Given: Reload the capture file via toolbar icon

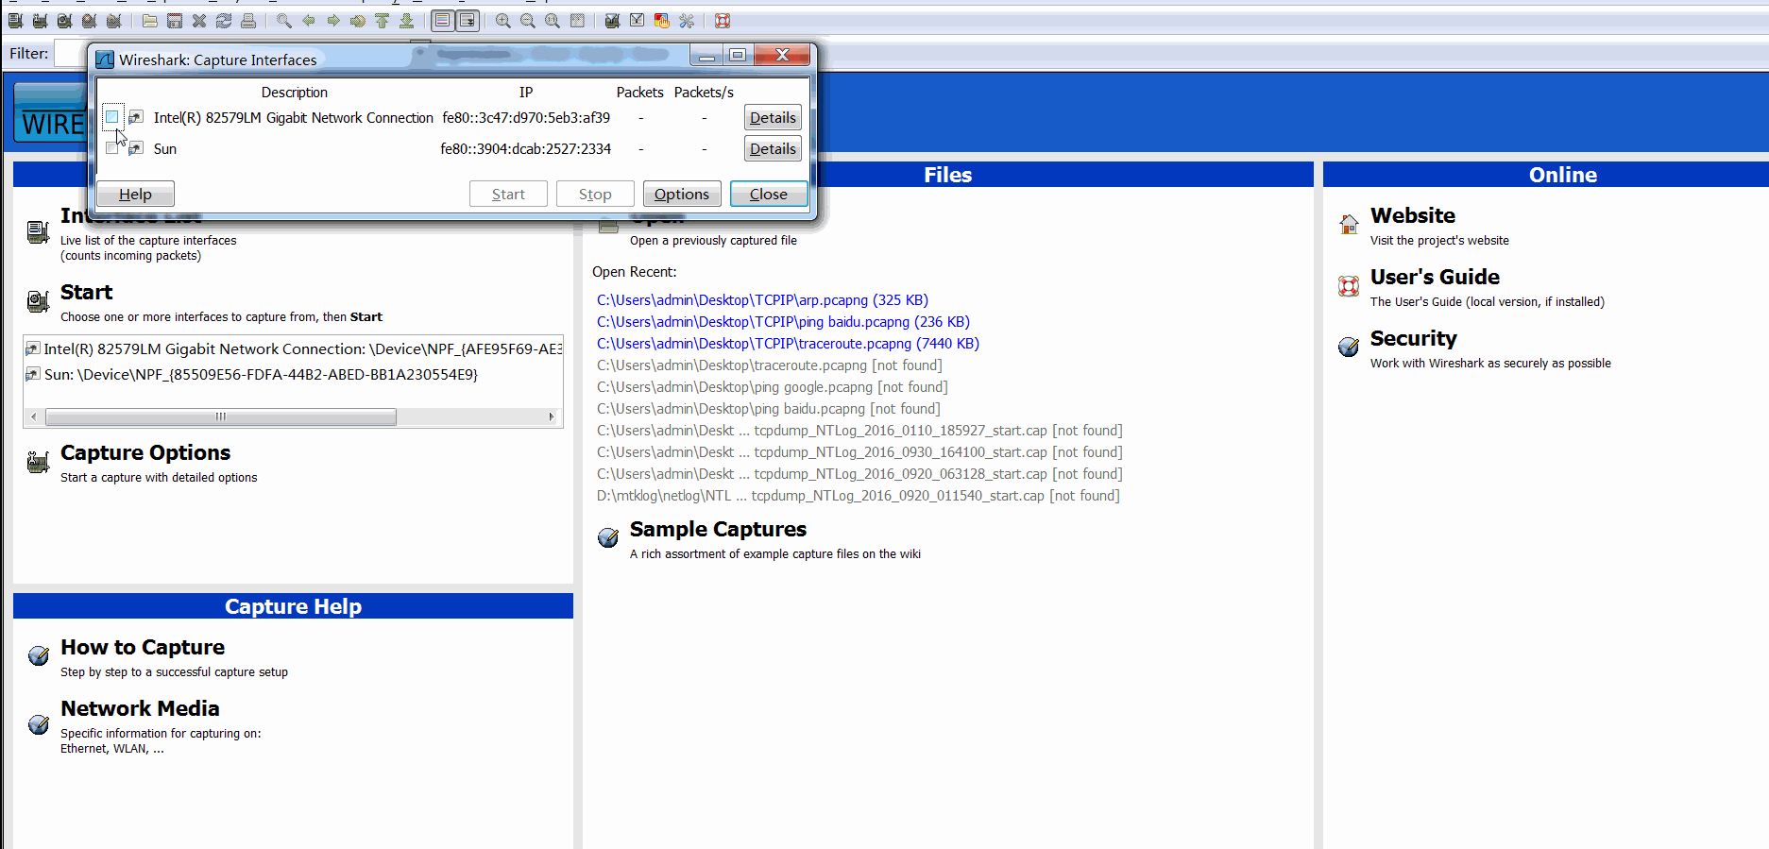Looking at the screenshot, I should coord(224,21).
